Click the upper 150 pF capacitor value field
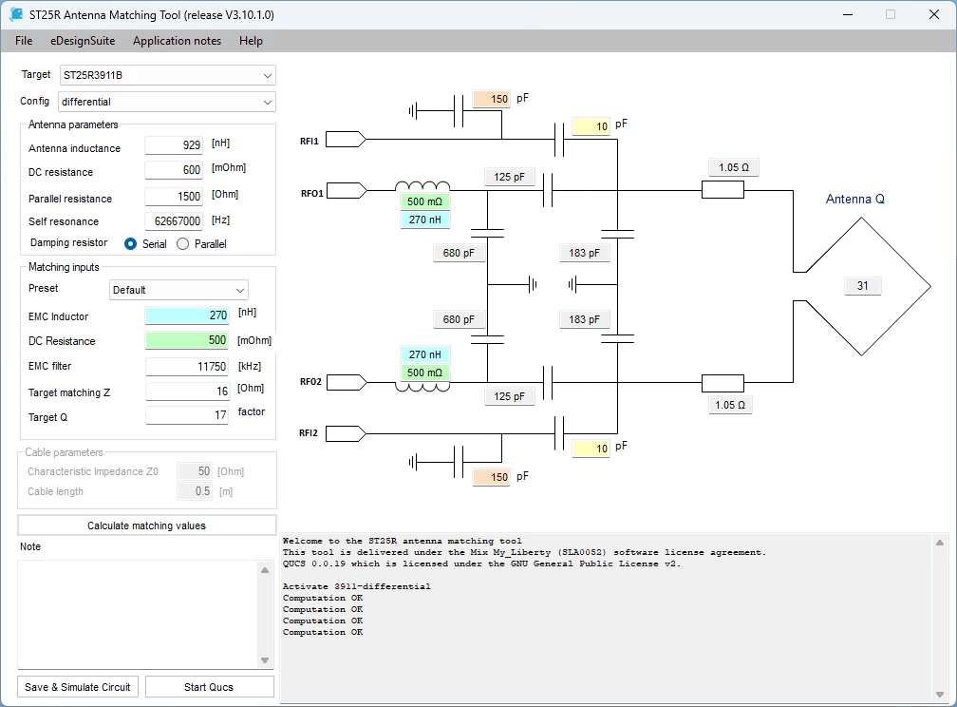This screenshot has height=707, width=957. click(492, 99)
